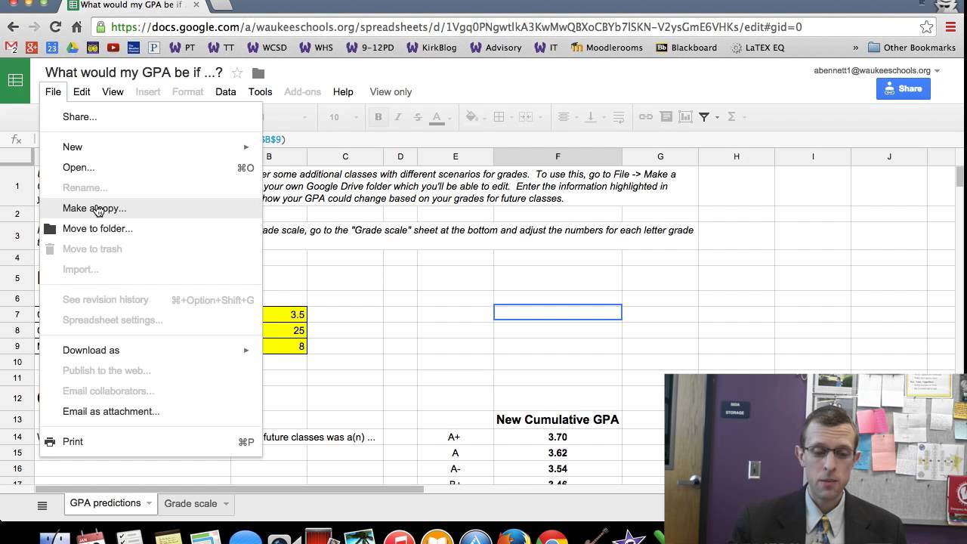Viewport: 967px width, 544px height.
Task: Open the font size 10 dropdown
Action: coord(344,117)
